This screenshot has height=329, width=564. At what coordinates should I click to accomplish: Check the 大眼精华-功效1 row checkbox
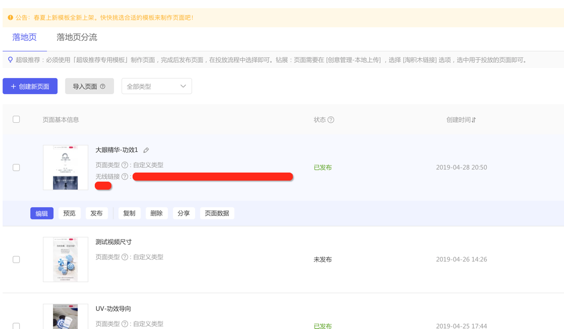click(x=16, y=168)
